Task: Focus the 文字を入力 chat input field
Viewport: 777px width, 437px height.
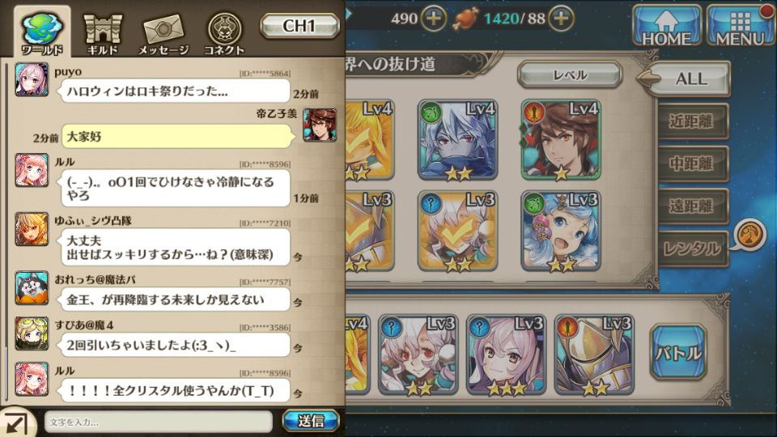Action: point(159,422)
